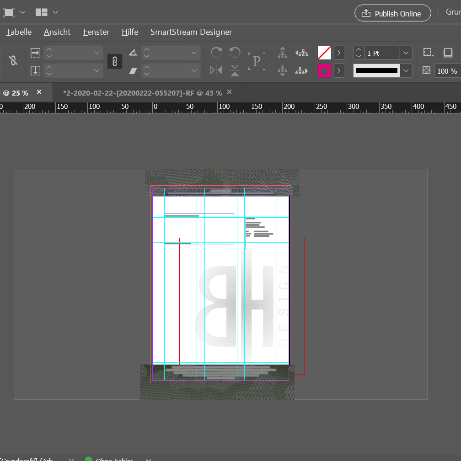Viewport: 461px width, 461px height.
Task: Open the arrange documents dropdown arrow
Action: (x=56, y=12)
